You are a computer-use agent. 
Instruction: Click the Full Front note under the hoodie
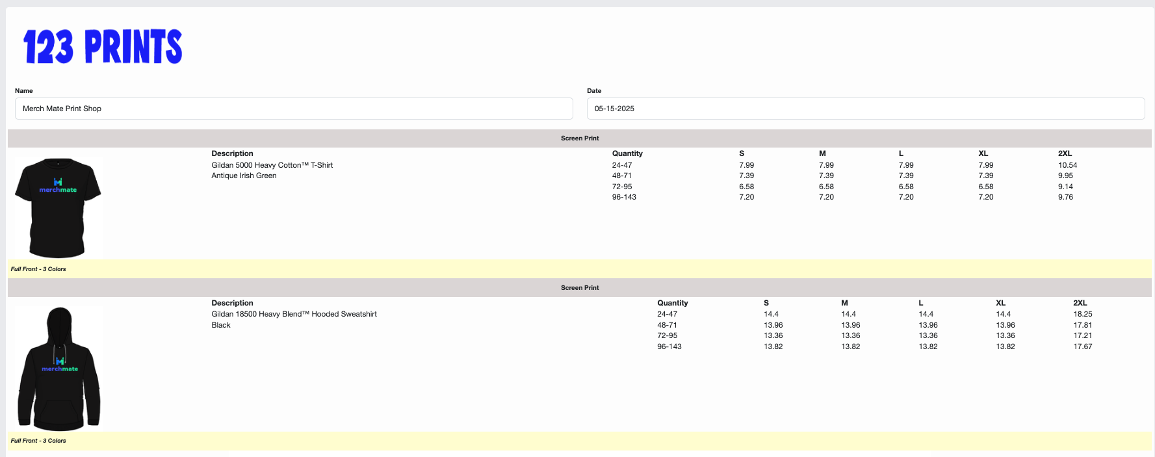38,441
